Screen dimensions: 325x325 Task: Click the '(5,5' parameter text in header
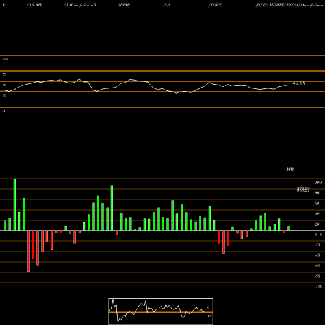[x=167, y=5]
